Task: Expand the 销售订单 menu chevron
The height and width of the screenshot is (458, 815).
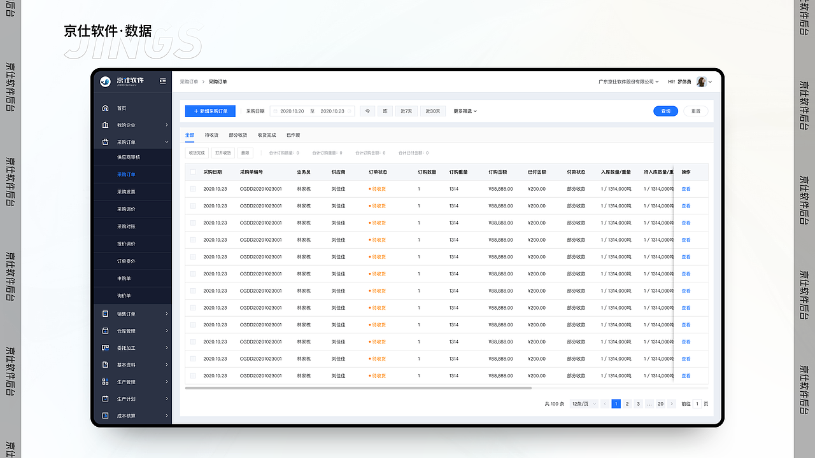Action: [x=167, y=314]
